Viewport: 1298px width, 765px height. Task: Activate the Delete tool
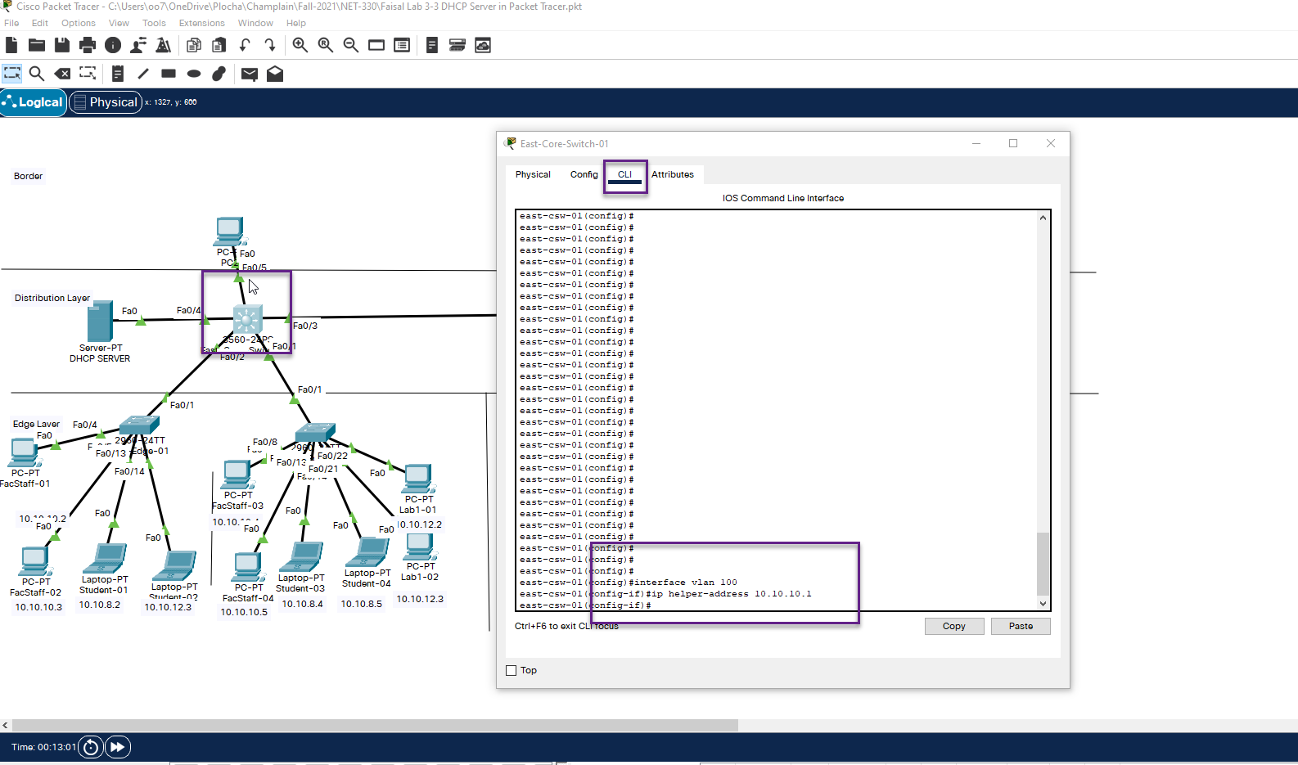(x=62, y=74)
